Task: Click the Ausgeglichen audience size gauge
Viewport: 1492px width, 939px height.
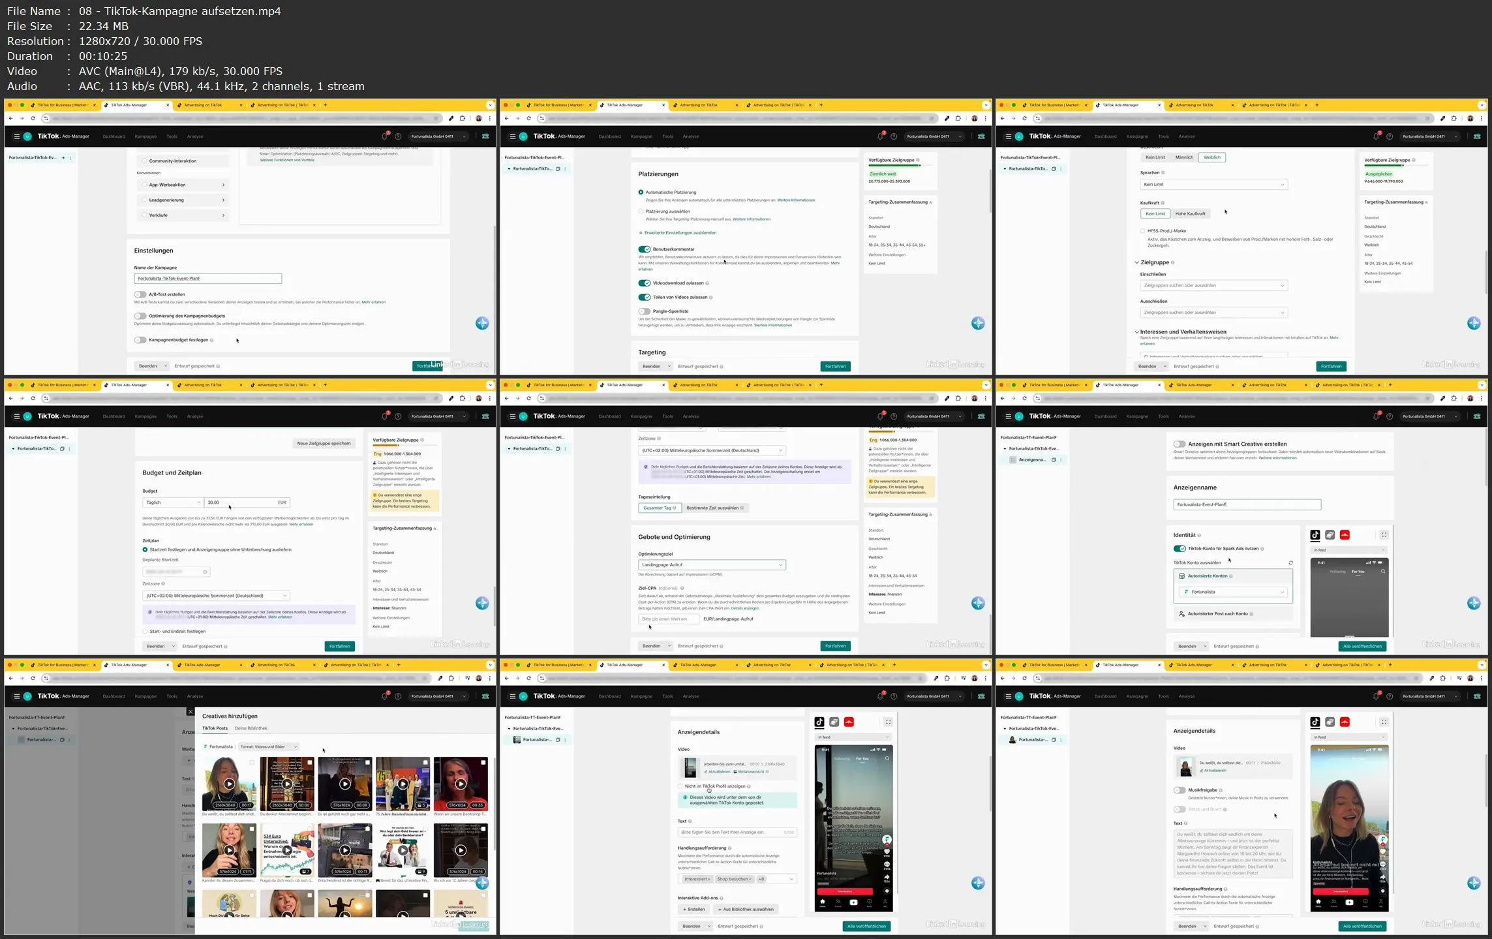Action: click(1395, 166)
